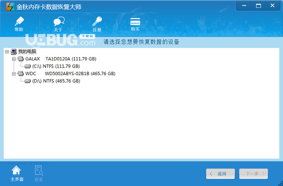Click the app logo in title bar
The width and height of the screenshot is (283, 186).
pyautogui.click(x=10, y=7)
